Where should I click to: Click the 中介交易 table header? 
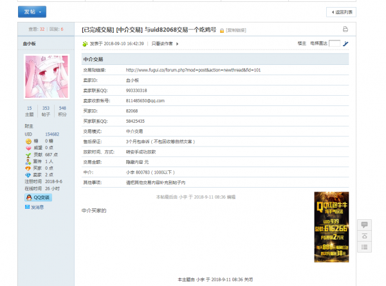[x=215, y=59]
